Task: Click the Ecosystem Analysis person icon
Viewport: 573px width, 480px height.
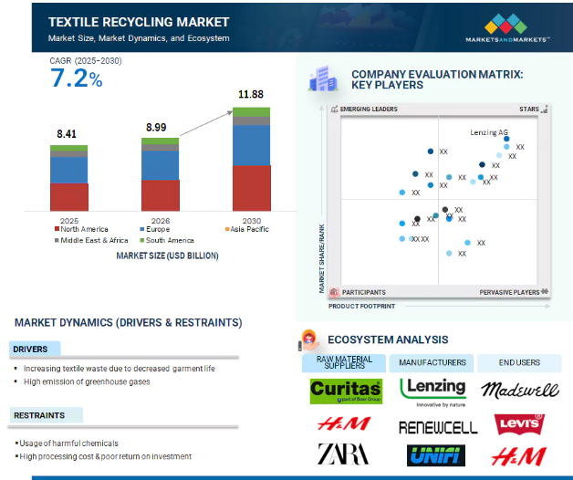Action: point(308,340)
